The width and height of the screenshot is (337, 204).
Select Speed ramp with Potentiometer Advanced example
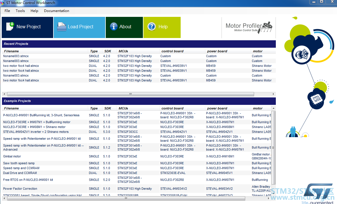pyautogui.click(x=137, y=147)
